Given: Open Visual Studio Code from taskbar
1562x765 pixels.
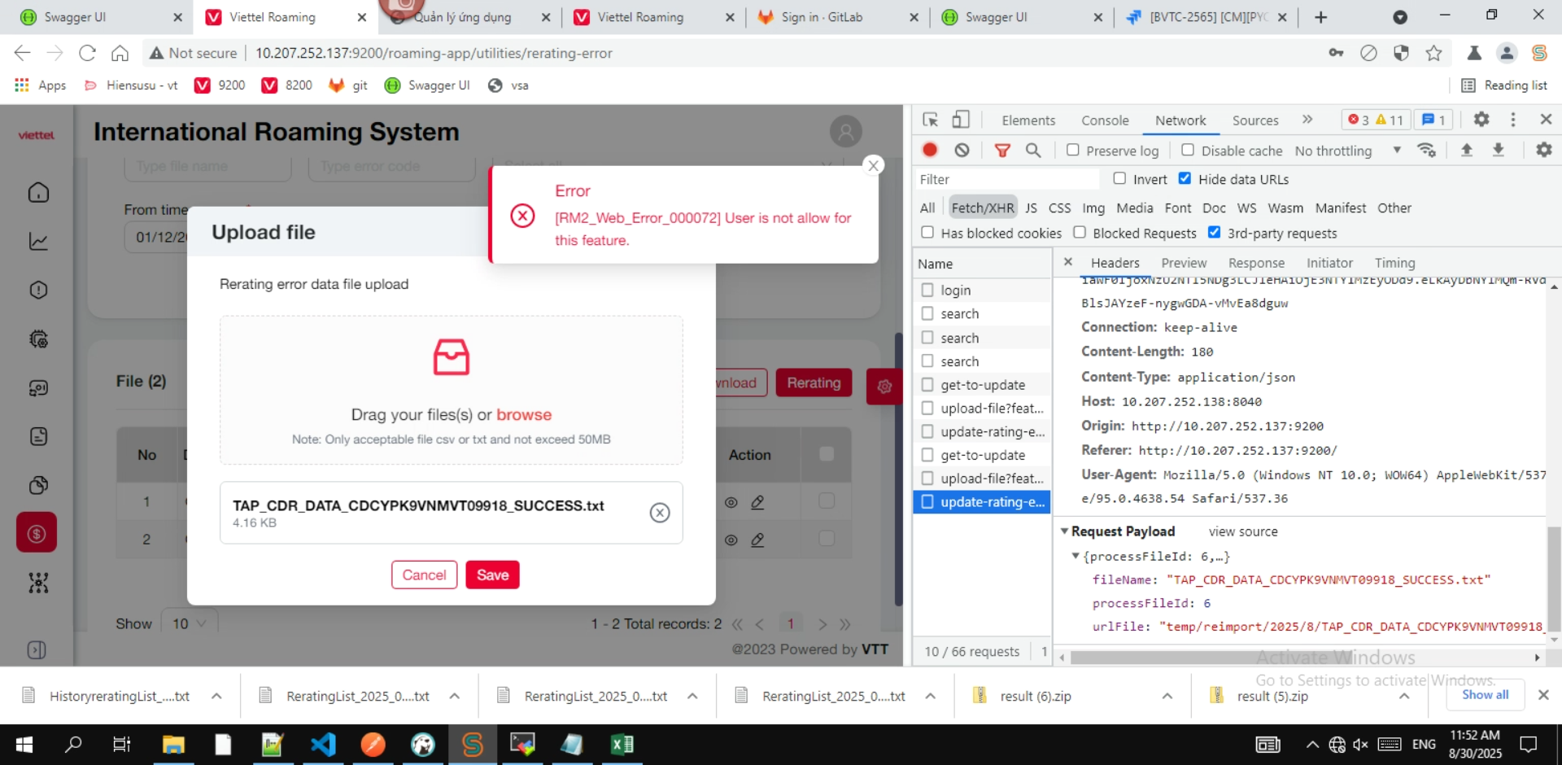Looking at the screenshot, I should (x=323, y=744).
